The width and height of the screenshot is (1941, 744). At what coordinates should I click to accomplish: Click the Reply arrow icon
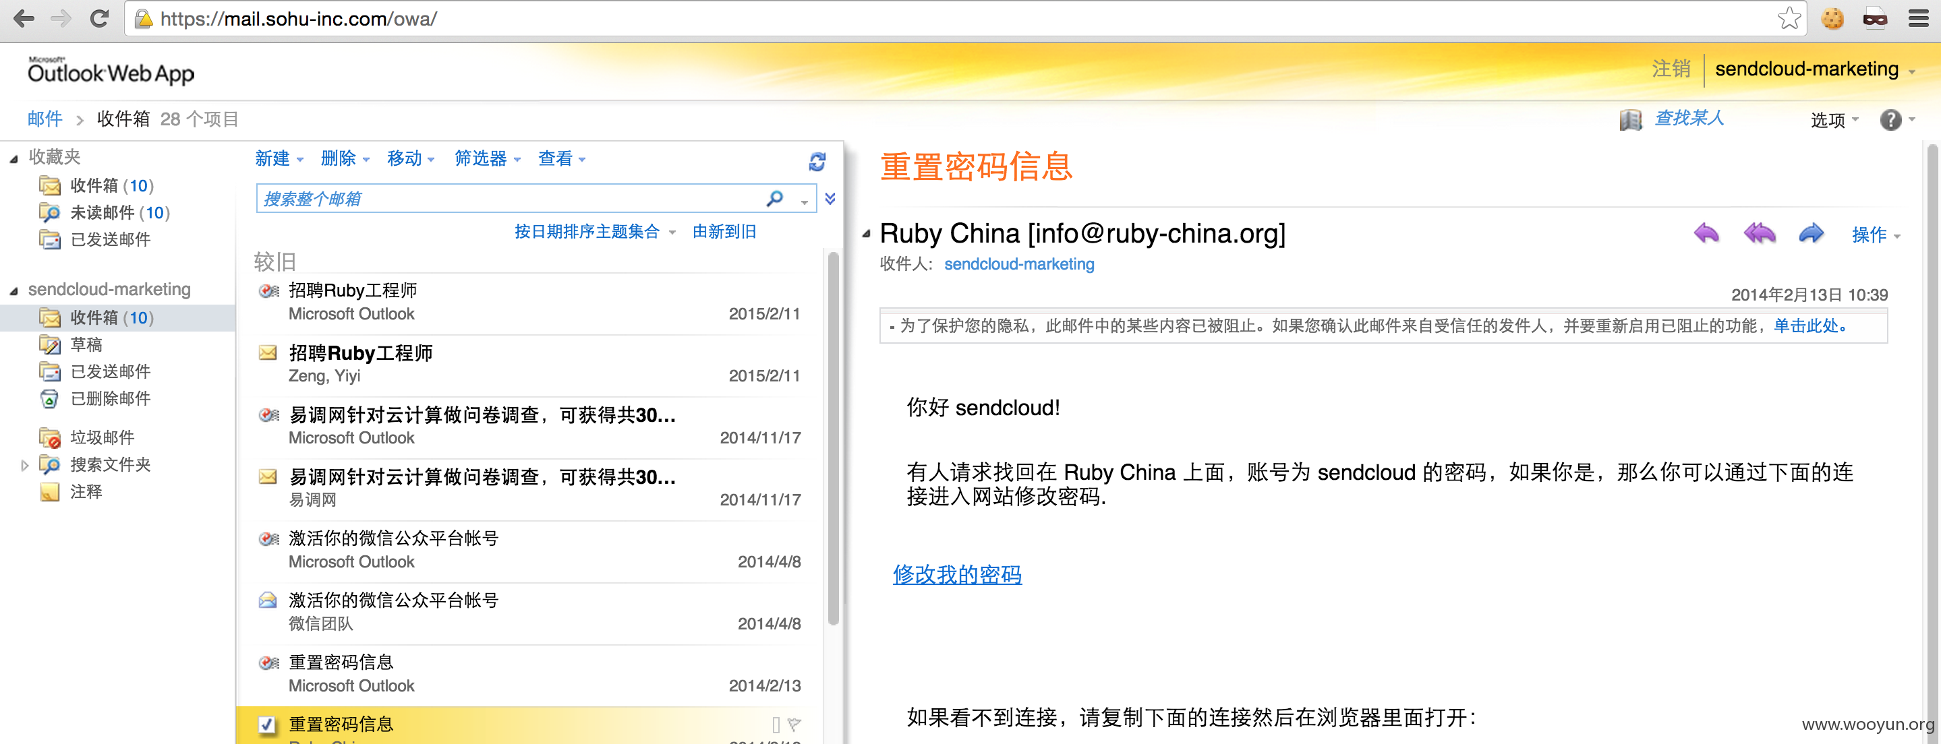pos(1706,233)
